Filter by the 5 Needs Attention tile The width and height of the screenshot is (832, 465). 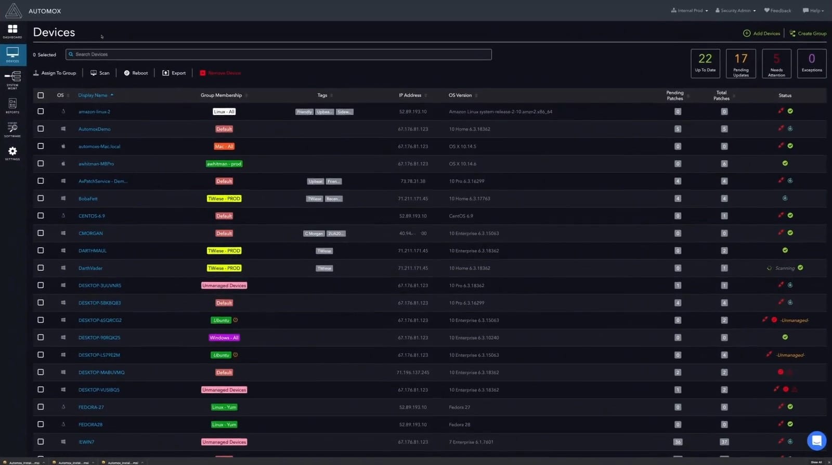coord(776,63)
